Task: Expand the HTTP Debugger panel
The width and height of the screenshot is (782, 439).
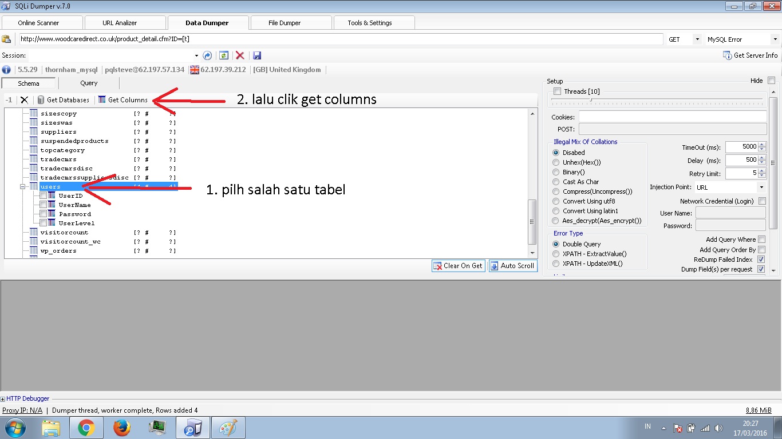Action: click(x=3, y=399)
